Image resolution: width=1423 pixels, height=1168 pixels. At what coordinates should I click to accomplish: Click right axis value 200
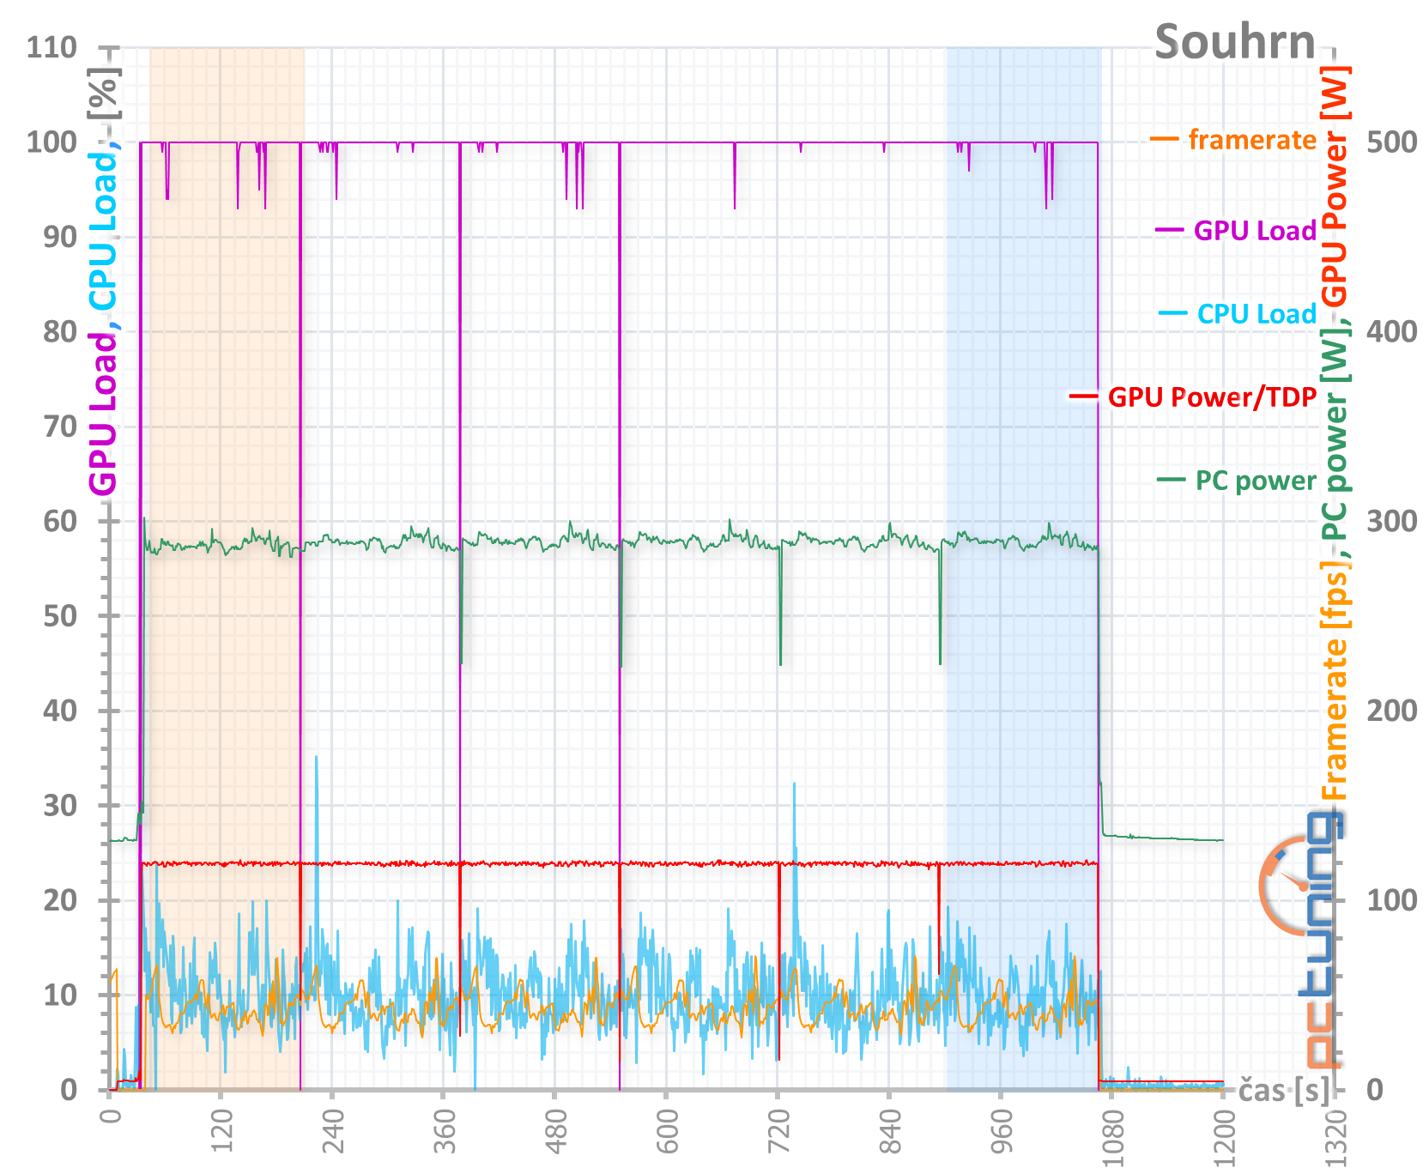[x=1392, y=711]
